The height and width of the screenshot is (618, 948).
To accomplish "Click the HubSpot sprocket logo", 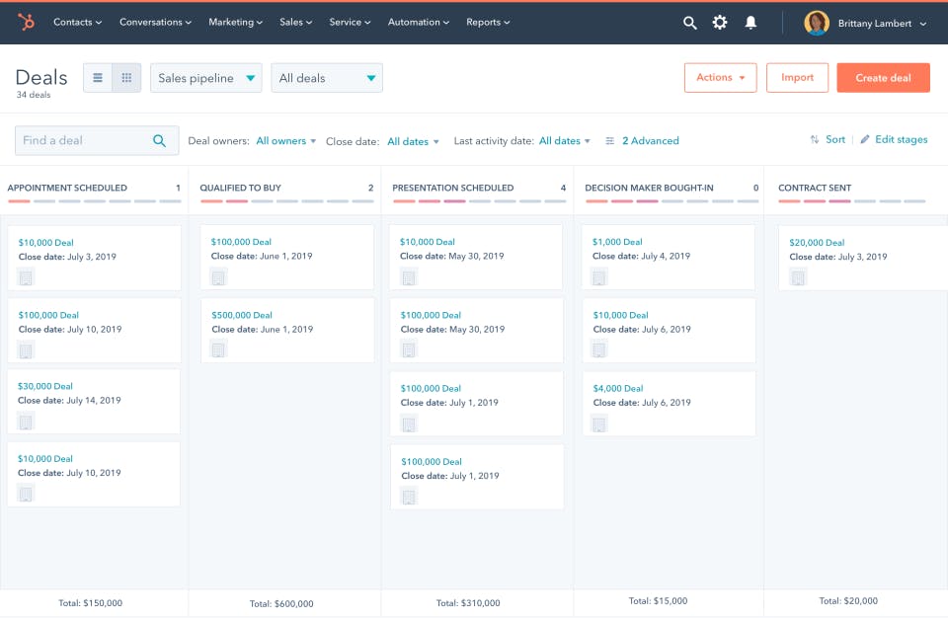I will 26,23.
